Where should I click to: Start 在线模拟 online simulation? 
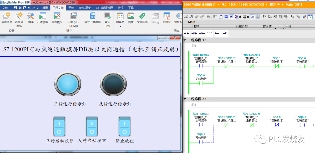click(42, 18)
